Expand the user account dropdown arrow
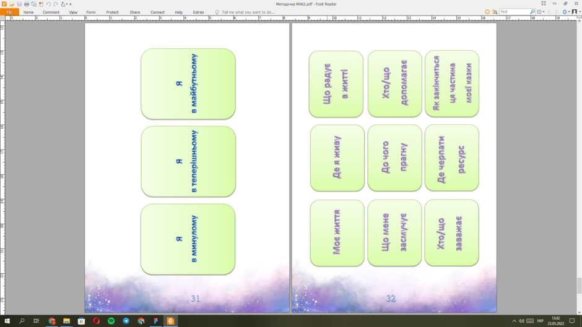Image resolution: width=582 pixels, height=327 pixels. (580, 12)
